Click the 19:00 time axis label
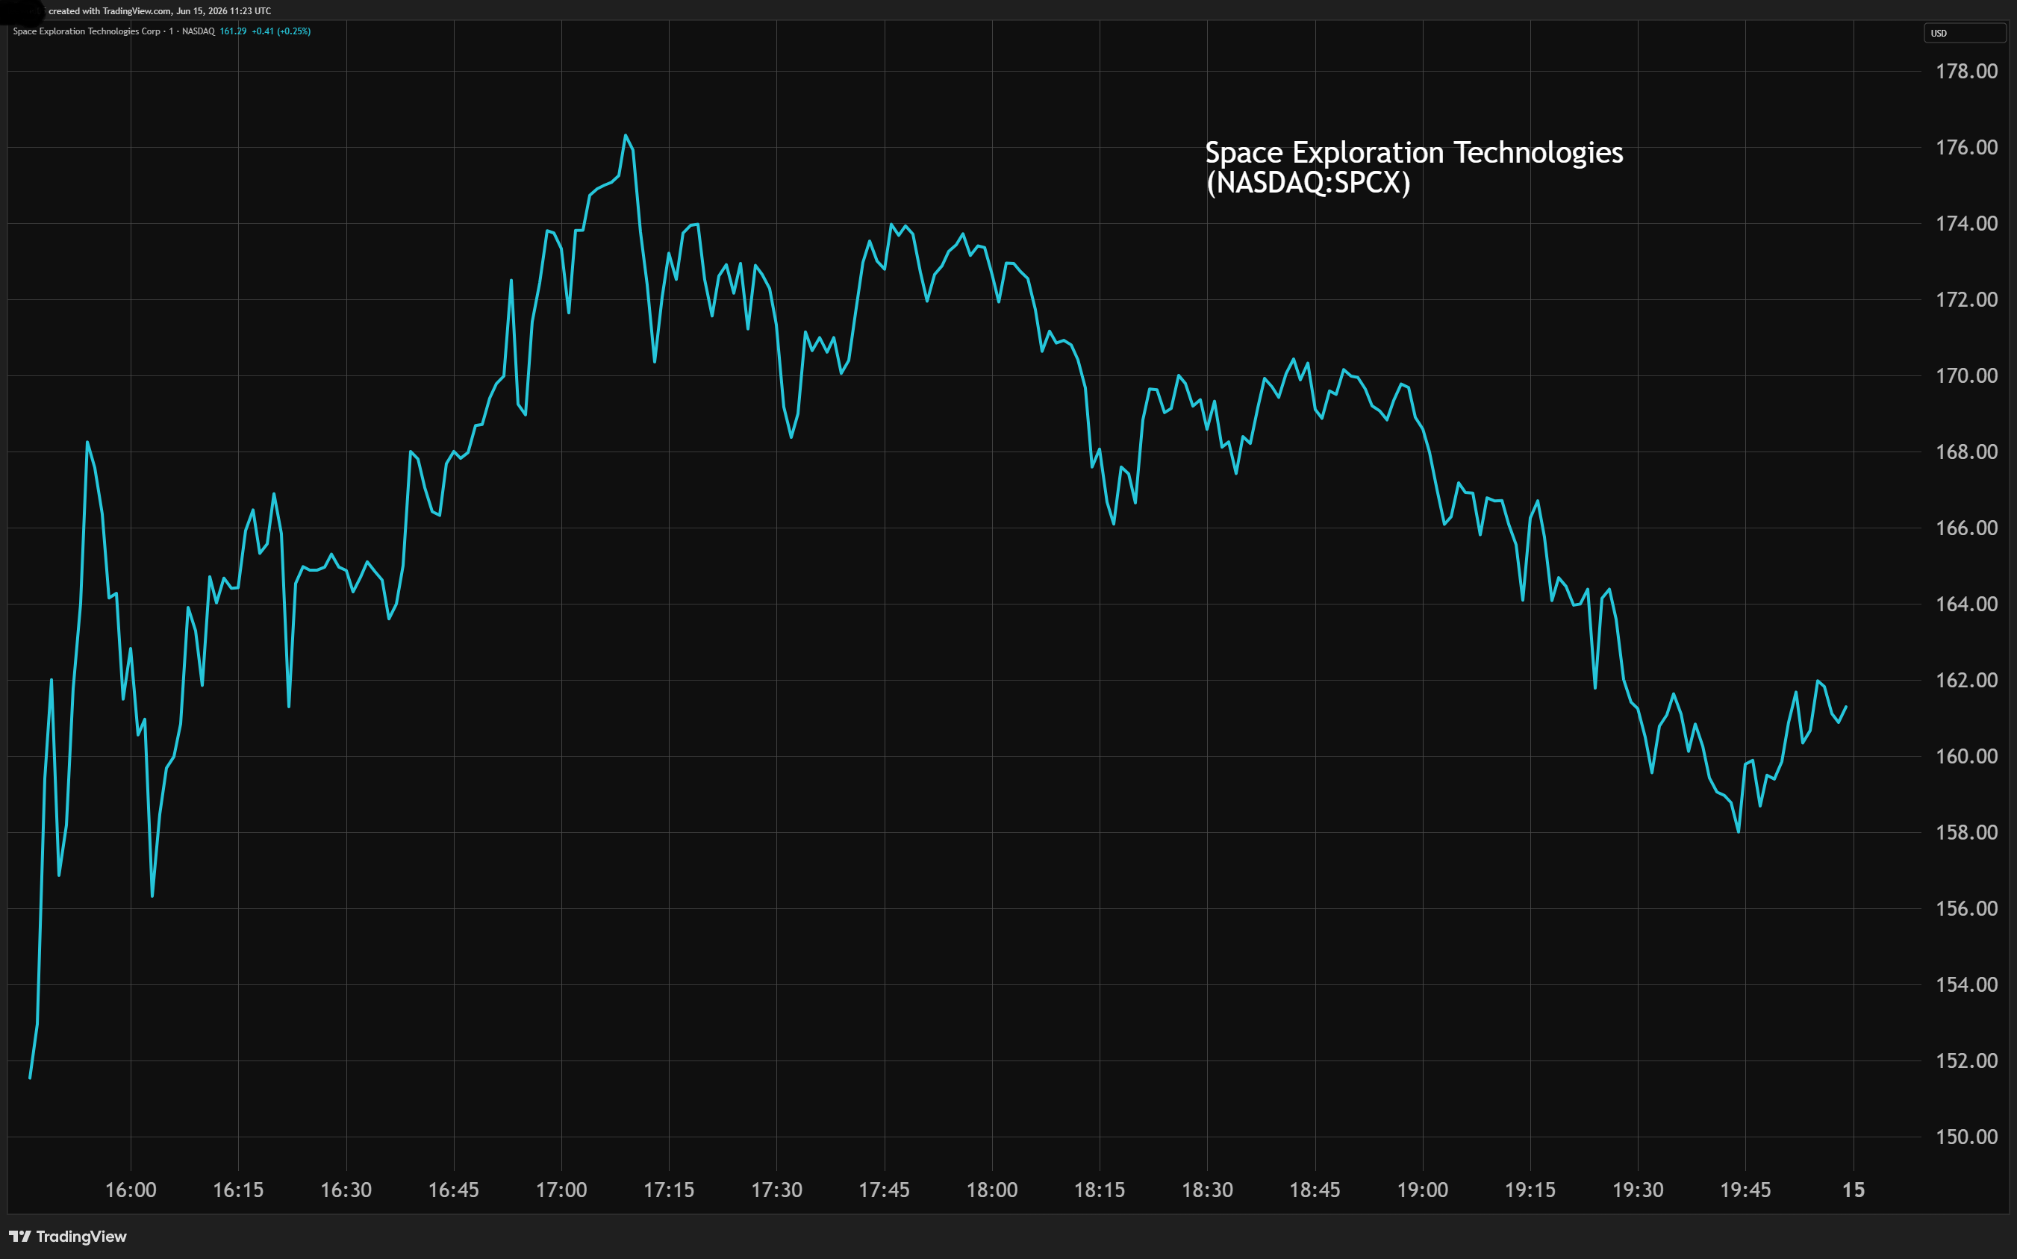Image resolution: width=2017 pixels, height=1259 pixels. pyautogui.click(x=1422, y=1190)
